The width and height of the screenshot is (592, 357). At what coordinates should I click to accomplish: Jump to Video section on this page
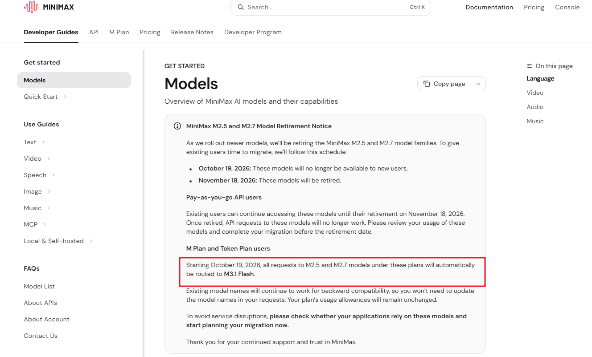(535, 93)
